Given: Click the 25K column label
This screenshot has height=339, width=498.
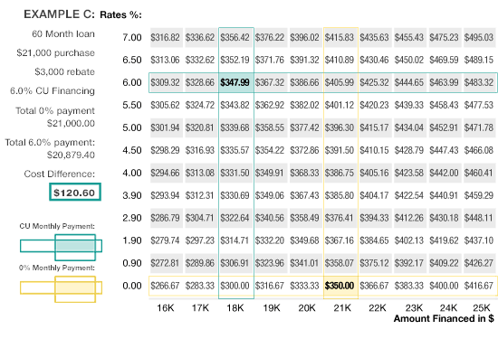Looking at the screenshot, I should 482,308.
